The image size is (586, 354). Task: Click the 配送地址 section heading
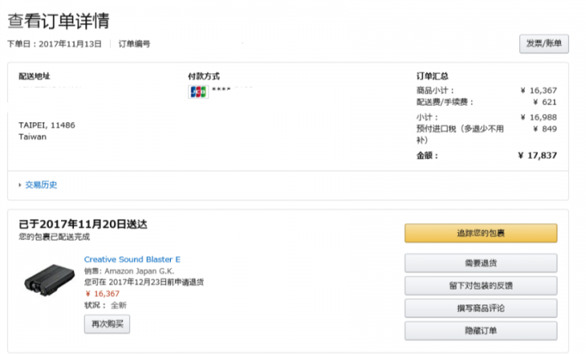(x=34, y=76)
